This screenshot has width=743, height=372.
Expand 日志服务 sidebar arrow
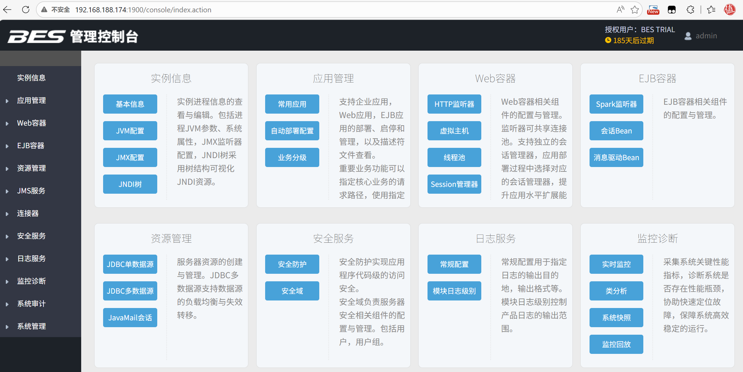click(x=7, y=259)
